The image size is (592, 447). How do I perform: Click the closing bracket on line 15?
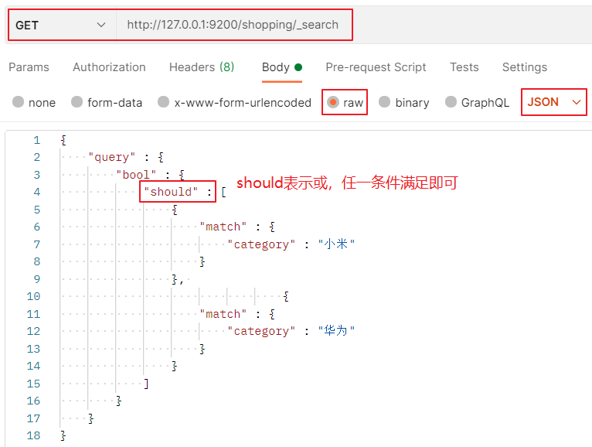146,384
